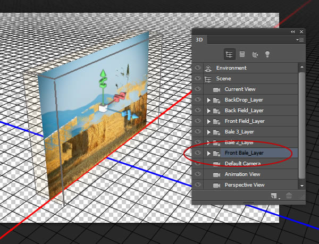The height and width of the screenshot is (244, 319).
Task: Expand the Front Field_Layer group
Action: (x=208, y=121)
